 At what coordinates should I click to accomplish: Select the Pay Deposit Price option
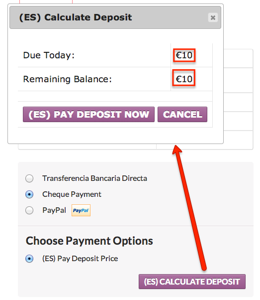click(29, 259)
